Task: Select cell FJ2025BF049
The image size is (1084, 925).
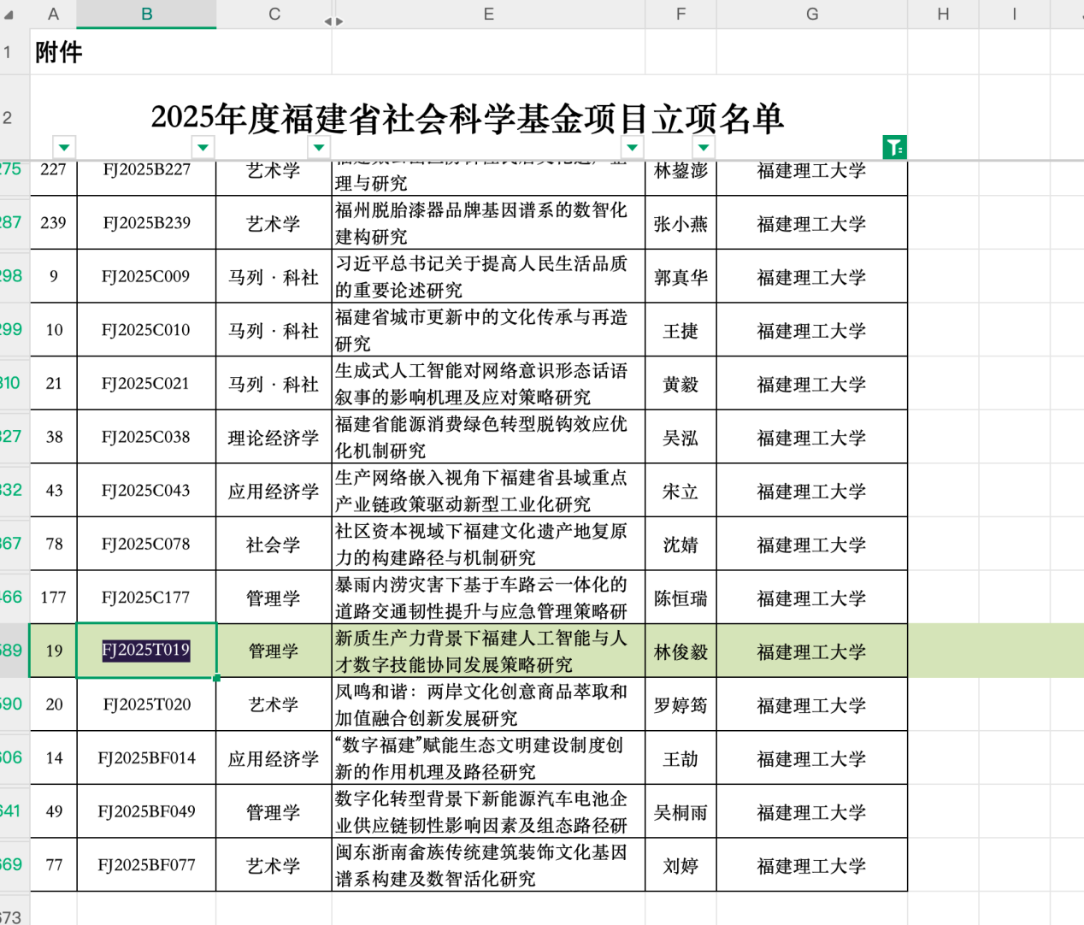Action: 146,811
